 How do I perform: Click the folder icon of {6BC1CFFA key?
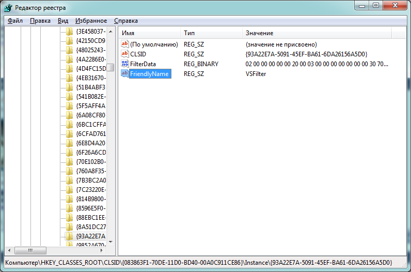(69, 125)
